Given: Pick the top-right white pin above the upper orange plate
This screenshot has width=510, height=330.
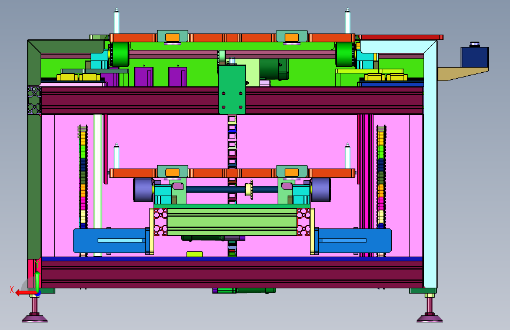Looking at the screenshot, I should [348, 21].
